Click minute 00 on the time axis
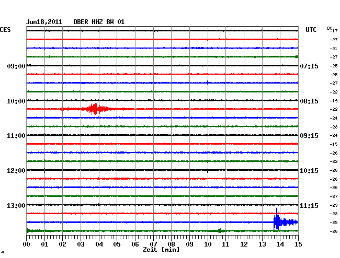340x258 pixels. click(27, 244)
